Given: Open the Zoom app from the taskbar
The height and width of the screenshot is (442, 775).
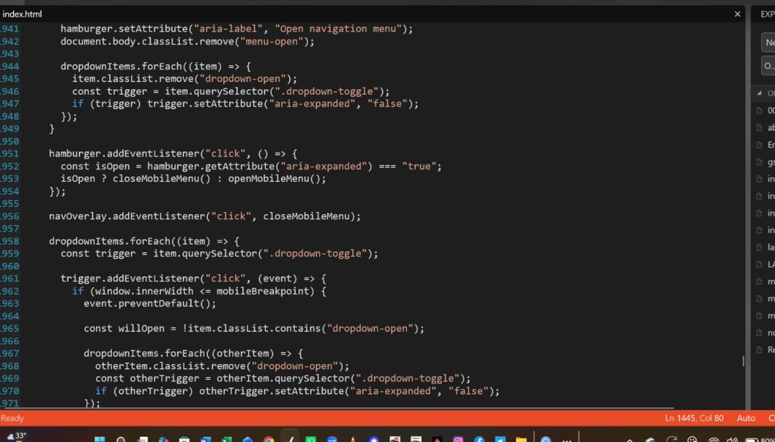Looking at the screenshot, I should [332, 439].
